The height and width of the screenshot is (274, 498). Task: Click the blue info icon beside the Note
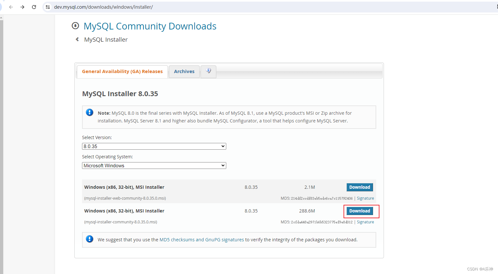(x=90, y=112)
